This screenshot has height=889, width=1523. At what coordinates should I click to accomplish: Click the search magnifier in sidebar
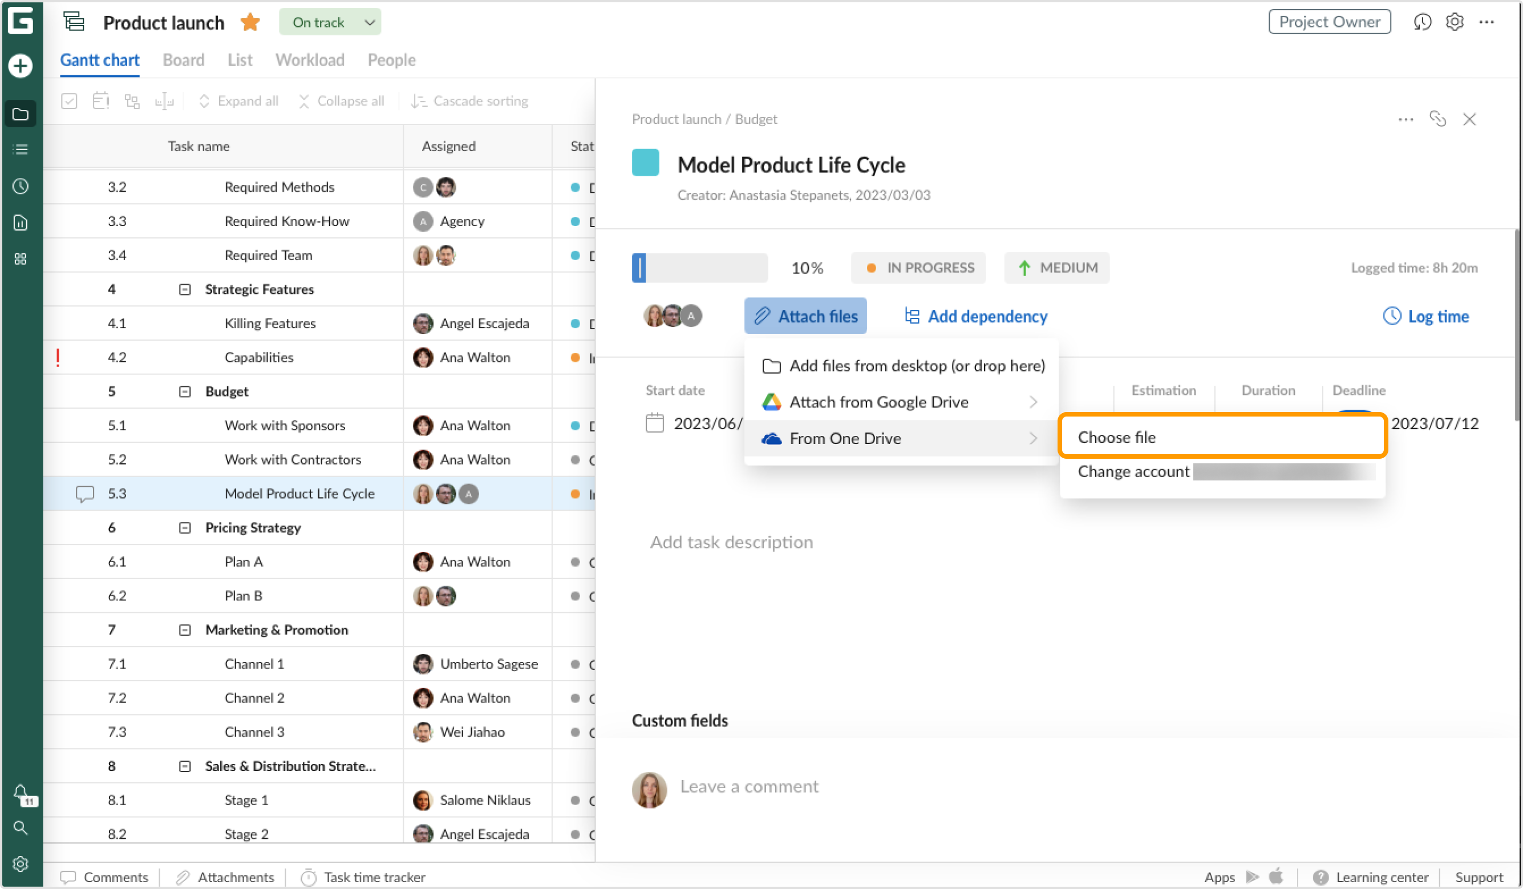coord(21,828)
